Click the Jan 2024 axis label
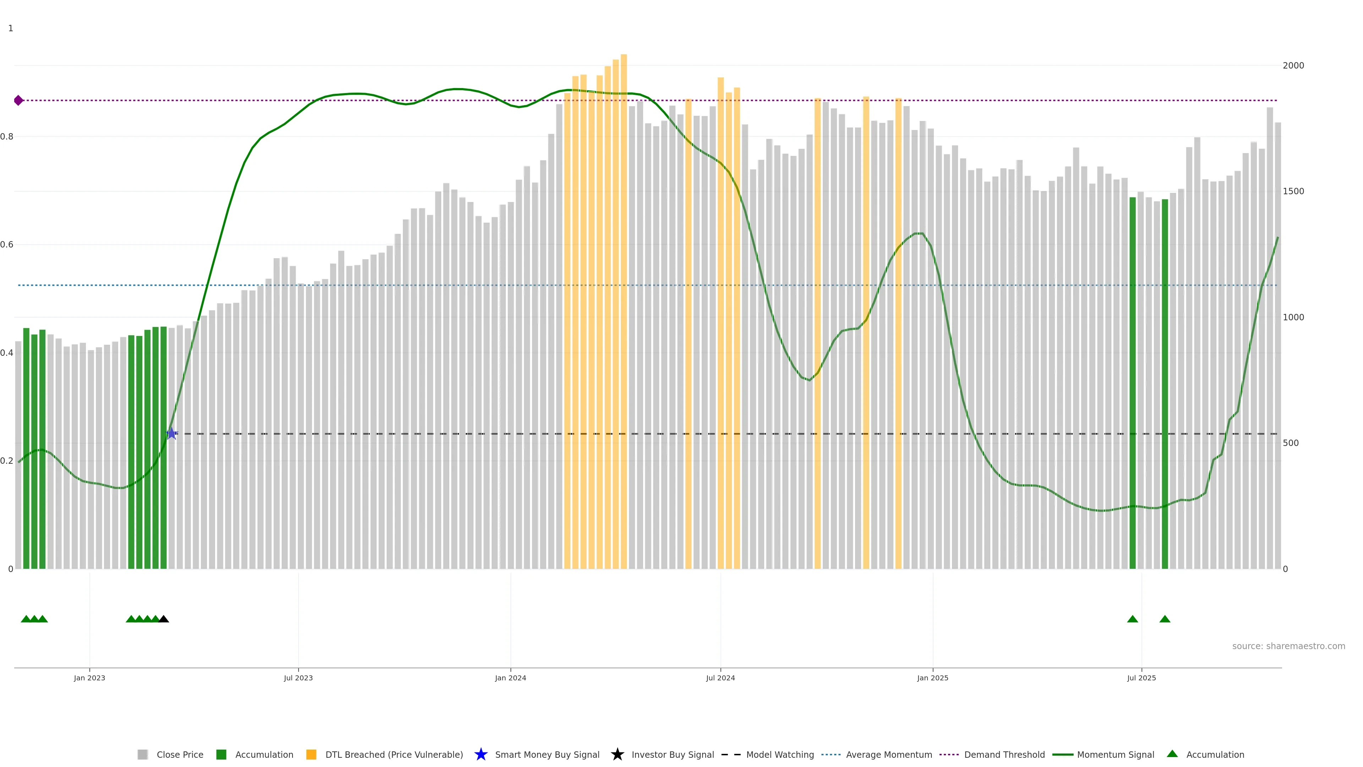The width and height of the screenshot is (1363, 767). click(510, 678)
